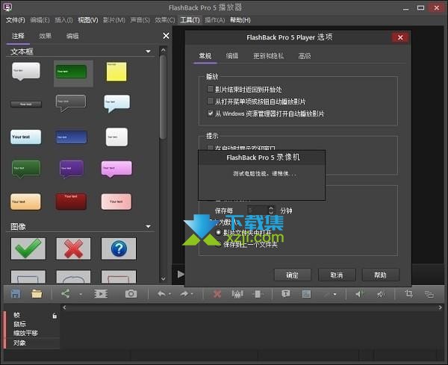
Task: Open the 帮助(H) menu
Action: 240,20
